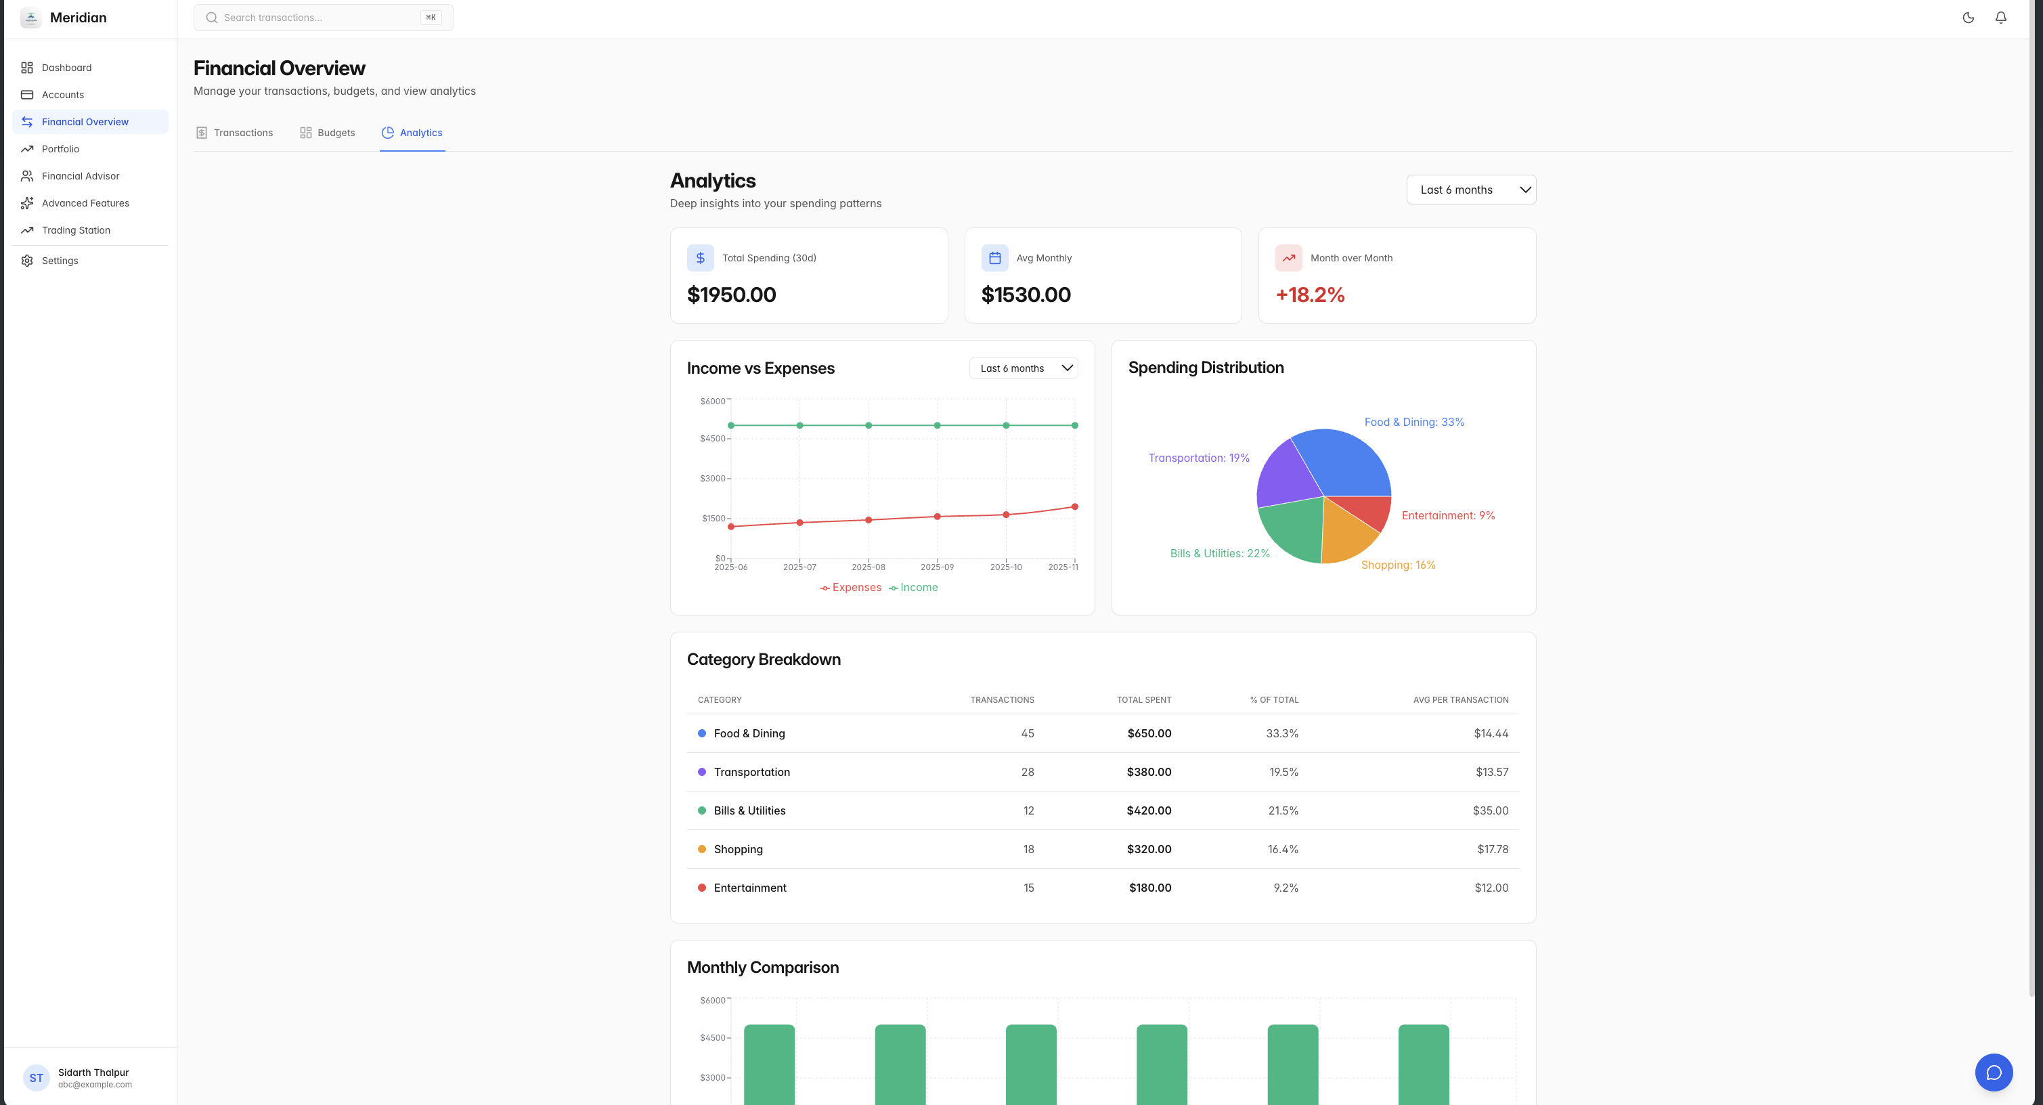The image size is (2043, 1105).
Task: Click the Meridian logo icon
Action: point(31,18)
